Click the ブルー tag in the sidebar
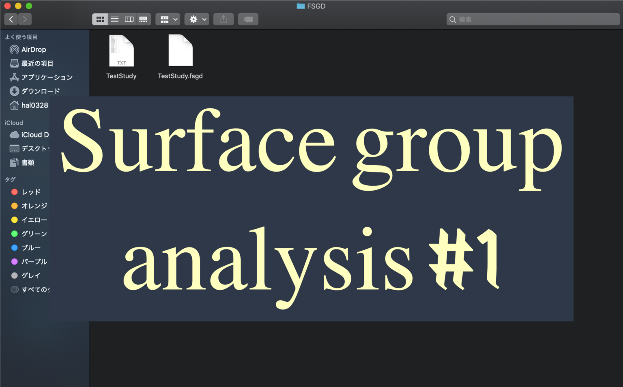This screenshot has width=623, height=387. click(30, 247)
